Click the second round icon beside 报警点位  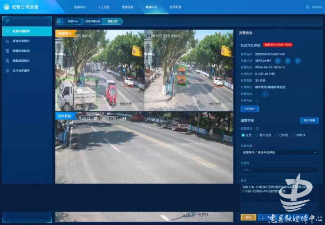(288, 60)
